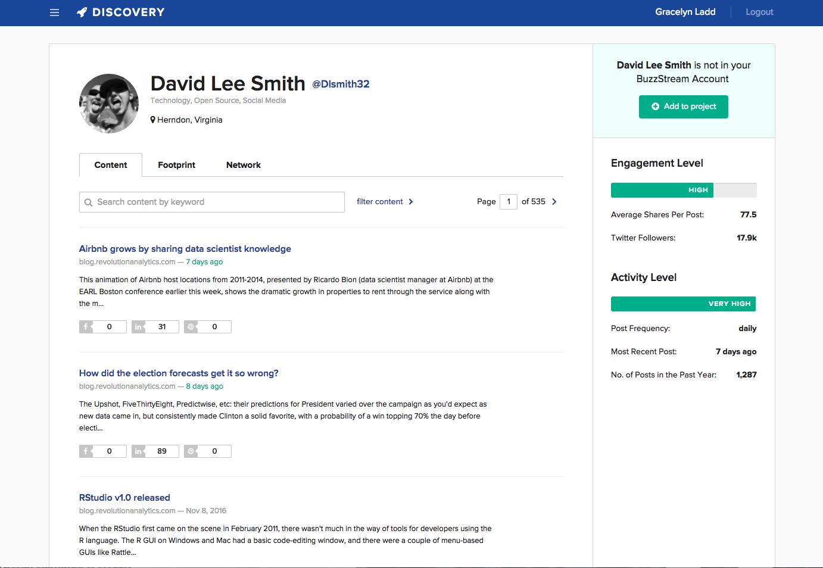
Task: Click the DISCOVERY brand title
Action: [129, 13]
